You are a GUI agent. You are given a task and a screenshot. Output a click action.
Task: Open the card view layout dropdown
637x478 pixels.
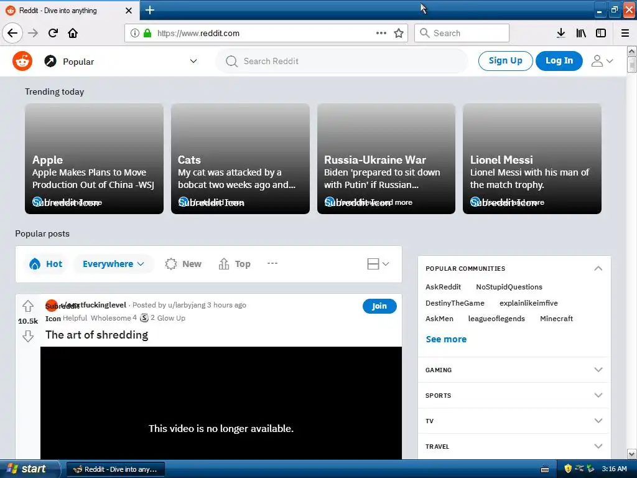(x=378, y=264)
